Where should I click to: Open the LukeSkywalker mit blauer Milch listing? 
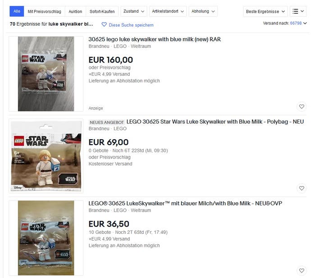tap(185, 203)
